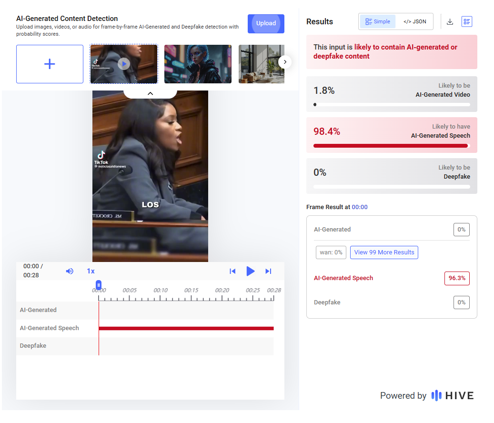The image size is (494, 423).
Task: Select the cyberpunk woman thumbnail
Action: [198, 64]
